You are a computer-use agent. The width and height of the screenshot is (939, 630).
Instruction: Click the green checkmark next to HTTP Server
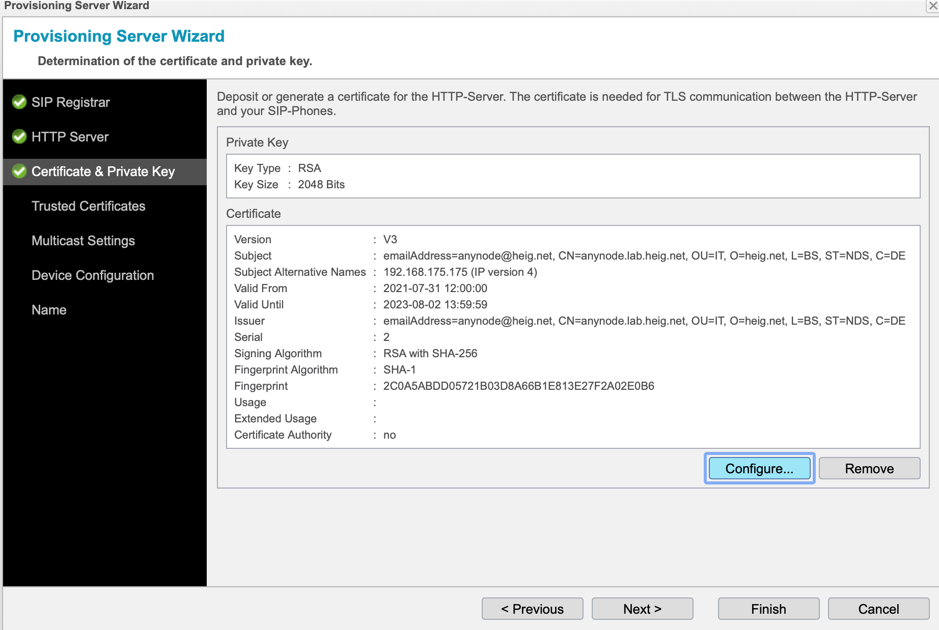click(19, 137)
